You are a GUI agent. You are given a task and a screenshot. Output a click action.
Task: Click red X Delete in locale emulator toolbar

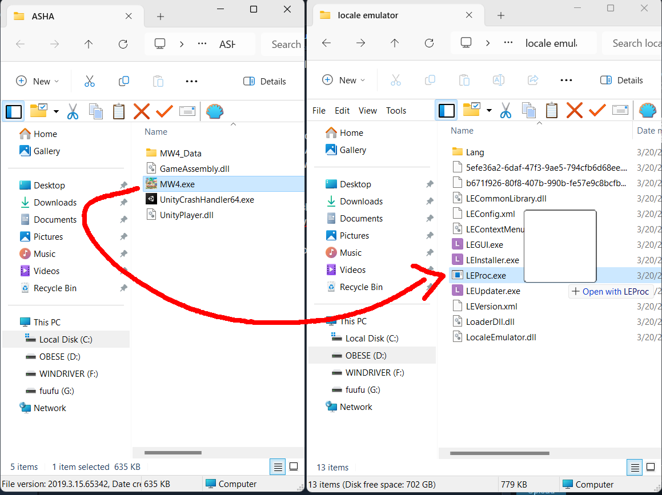click(574, 111)
